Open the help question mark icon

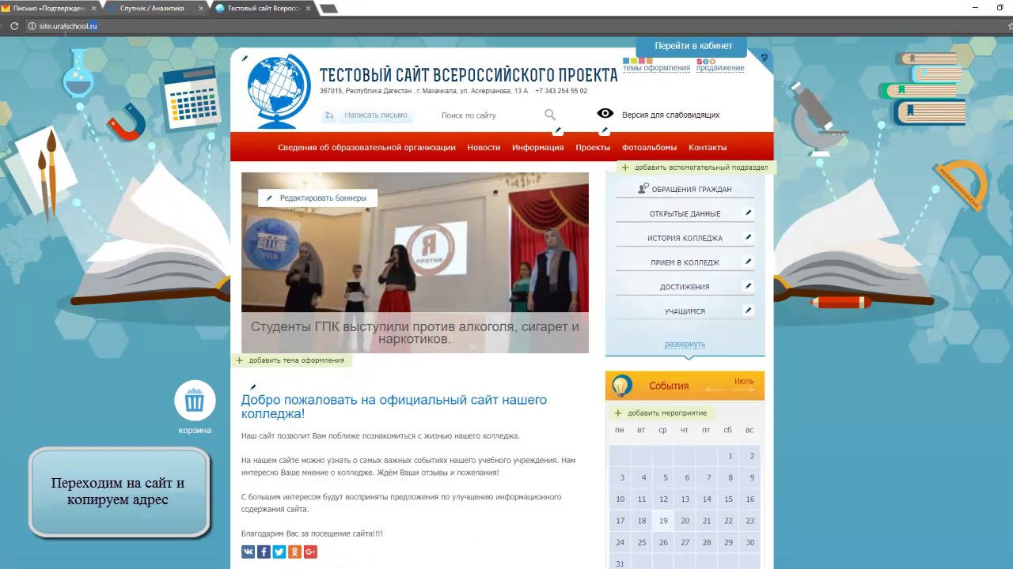pos(764,58)
